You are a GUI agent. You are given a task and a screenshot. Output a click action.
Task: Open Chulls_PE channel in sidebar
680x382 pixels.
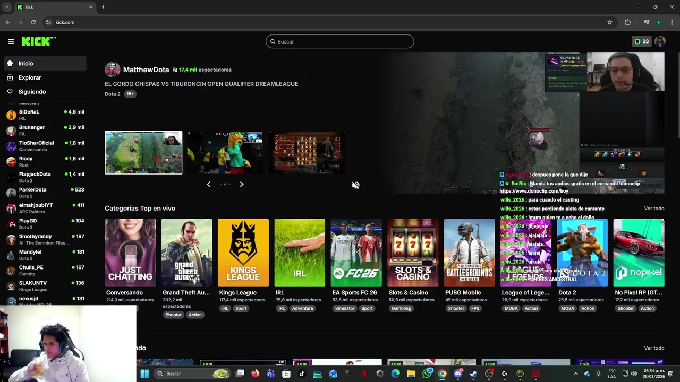coord(45,270)
